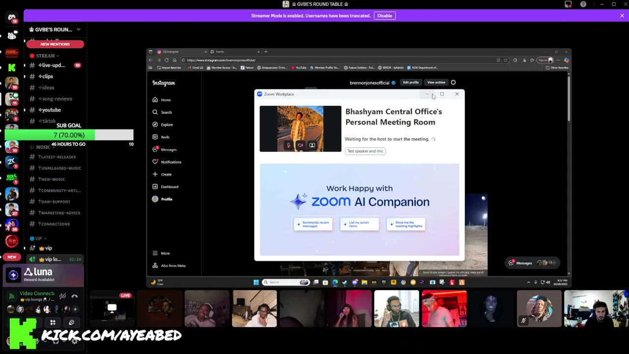Collapse the VIP channel category
629x354 pixels.
(38, 238)
